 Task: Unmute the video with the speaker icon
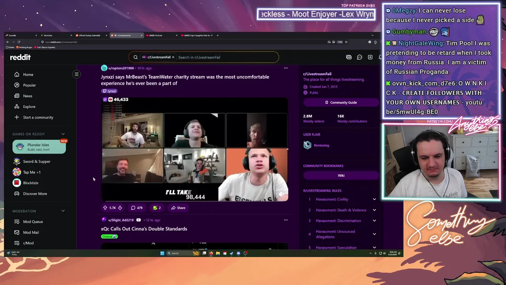281,194
